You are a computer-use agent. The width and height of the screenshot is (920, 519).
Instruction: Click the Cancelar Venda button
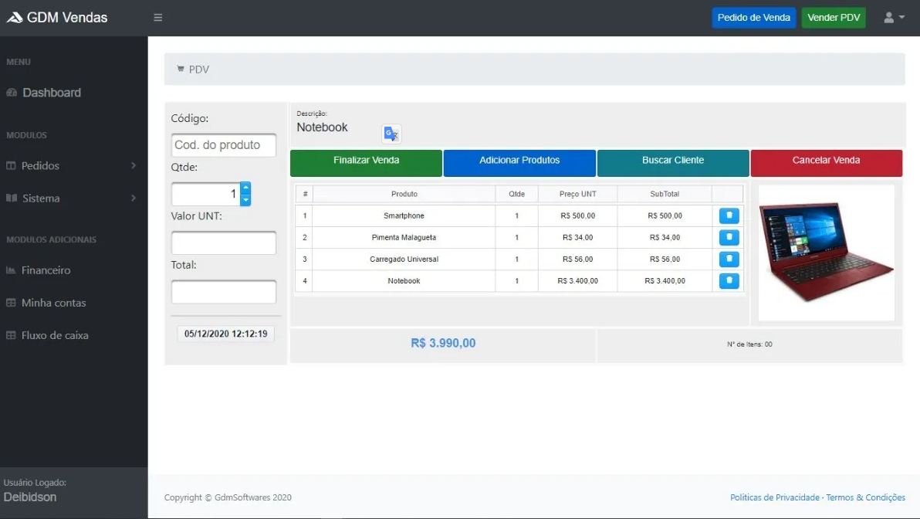pos(826,161)
